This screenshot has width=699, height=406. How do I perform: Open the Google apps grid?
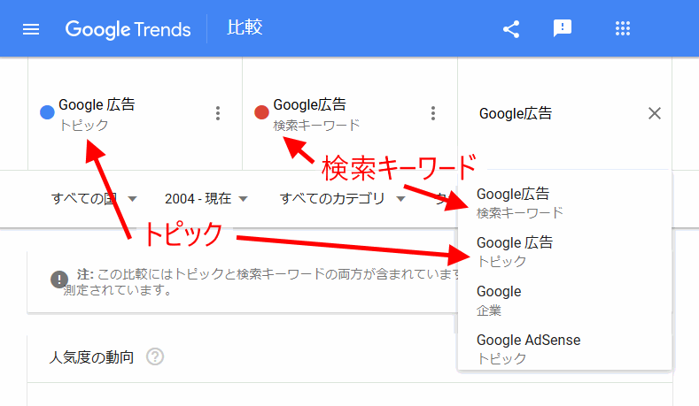coord(622,29)
